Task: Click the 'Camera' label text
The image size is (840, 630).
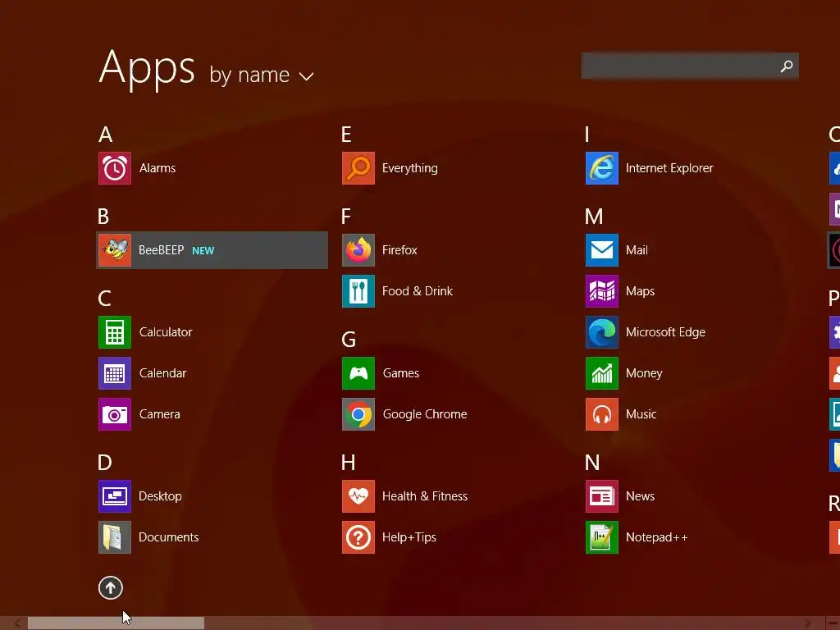Action: pyautogui.click(x=160, y=414)
